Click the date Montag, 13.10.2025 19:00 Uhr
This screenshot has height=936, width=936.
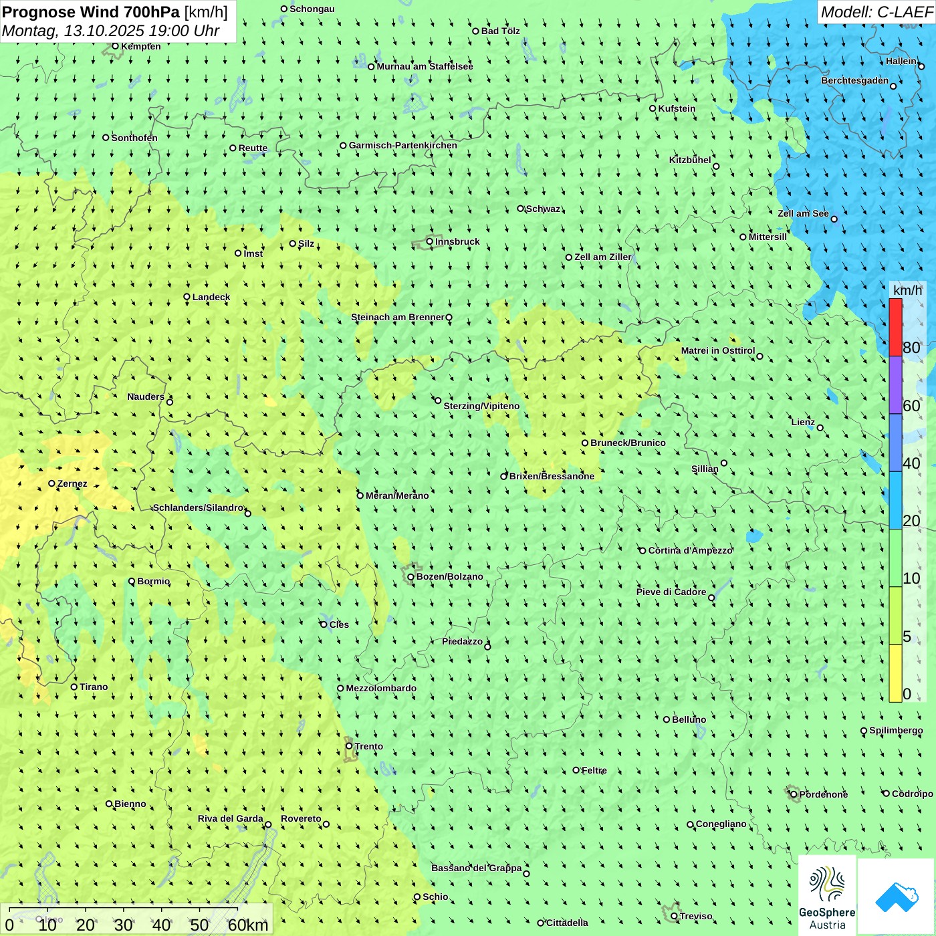pos(111,31)
